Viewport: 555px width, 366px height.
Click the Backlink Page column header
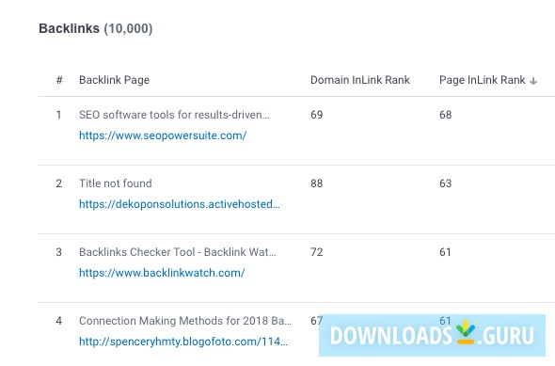(x=115, y=80)
